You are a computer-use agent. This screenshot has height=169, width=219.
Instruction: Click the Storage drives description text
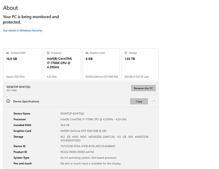point(104,139)
